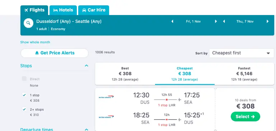Viewport: 276px width, 131px height.
Task: Click the outbound British Airways logo
Action: tap(106, 97)
